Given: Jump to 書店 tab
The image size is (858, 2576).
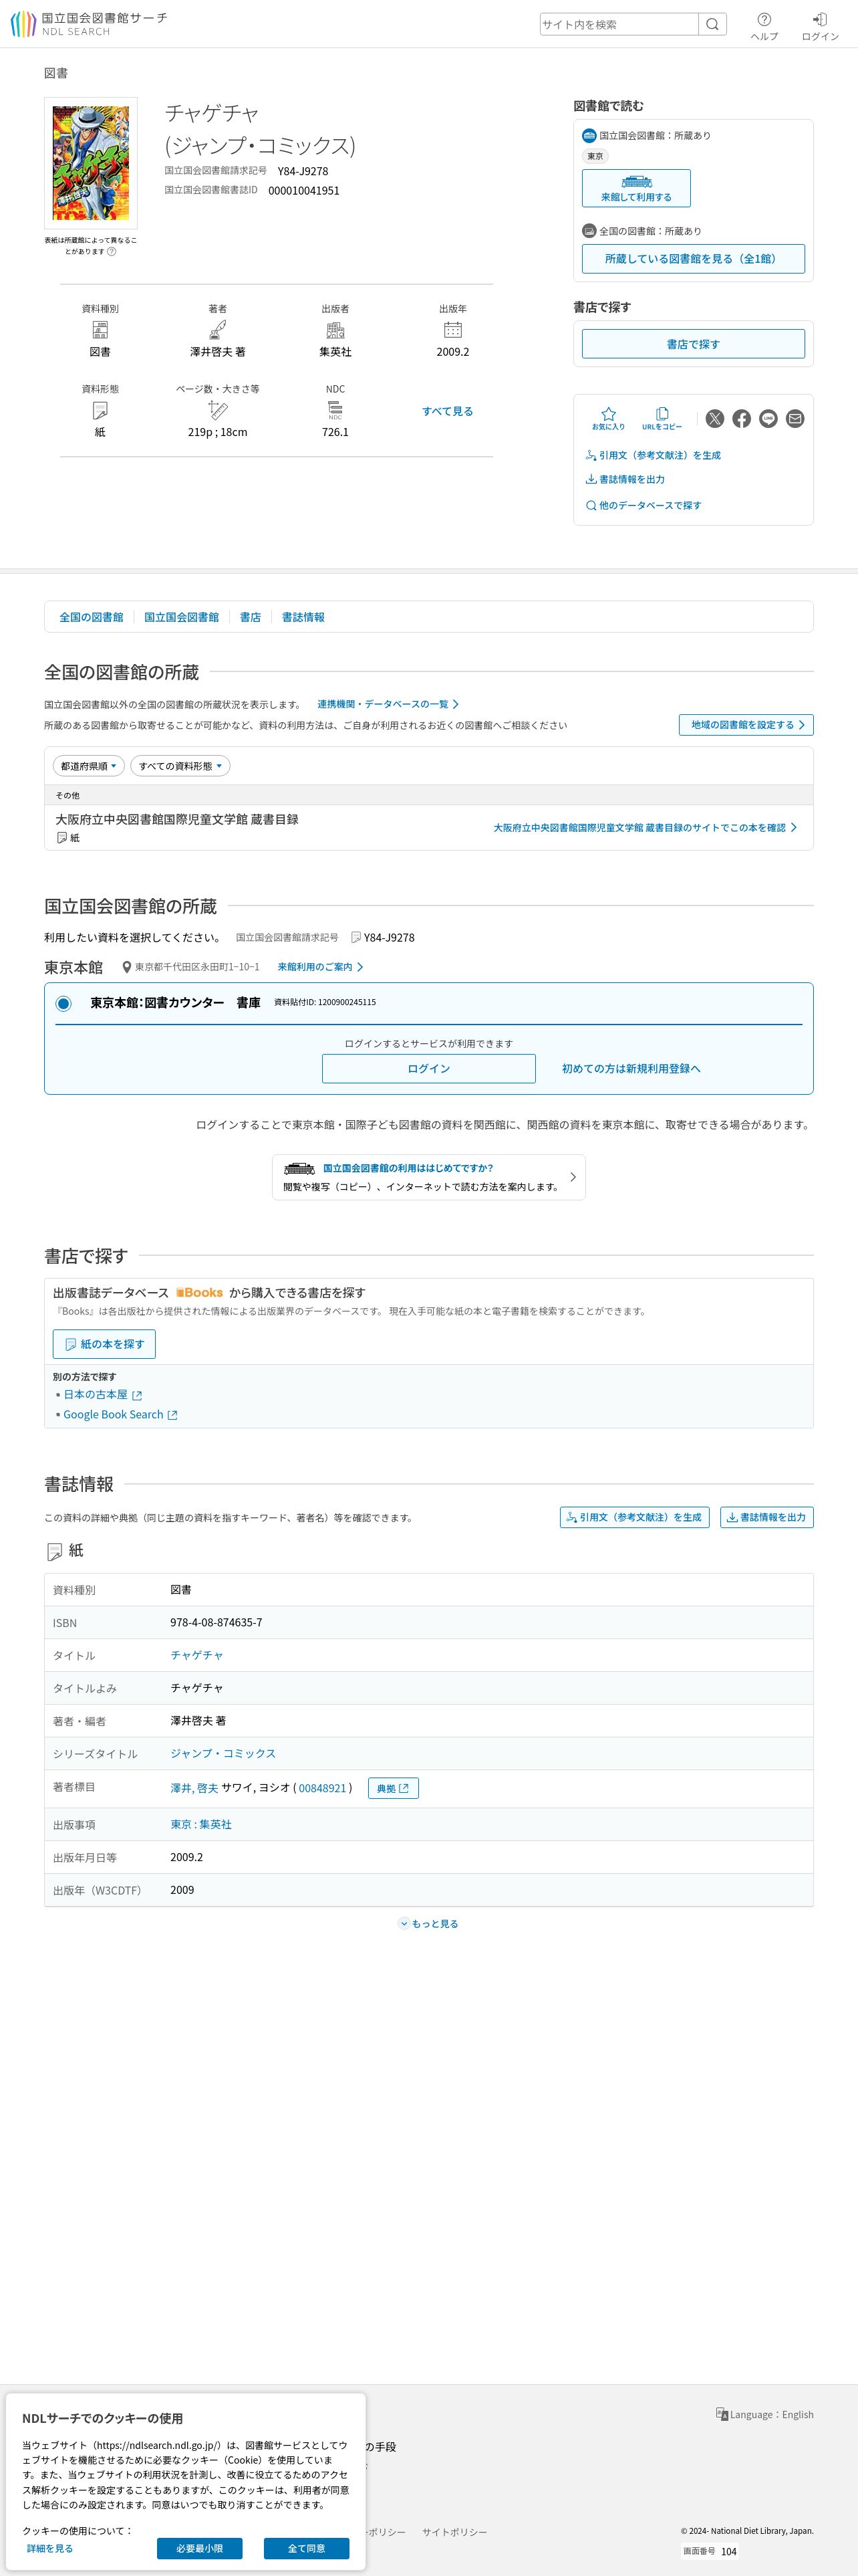Looking at the screenshot, I should (250, 617).
